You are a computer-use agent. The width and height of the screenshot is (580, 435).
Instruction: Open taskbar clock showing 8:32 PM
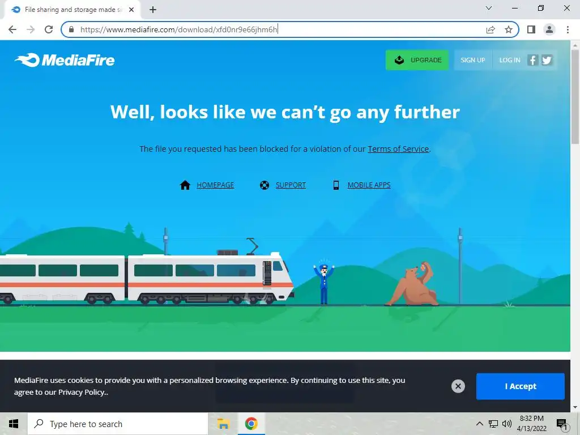tap(532, 424)
